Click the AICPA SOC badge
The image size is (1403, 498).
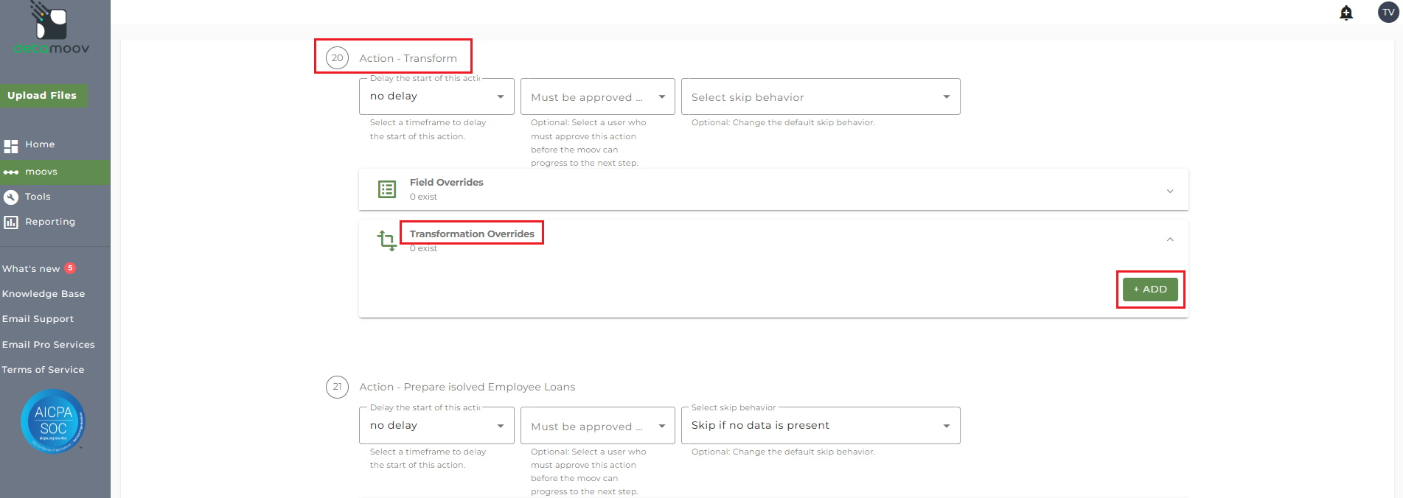pyautogui.click(x=53, y=421)
